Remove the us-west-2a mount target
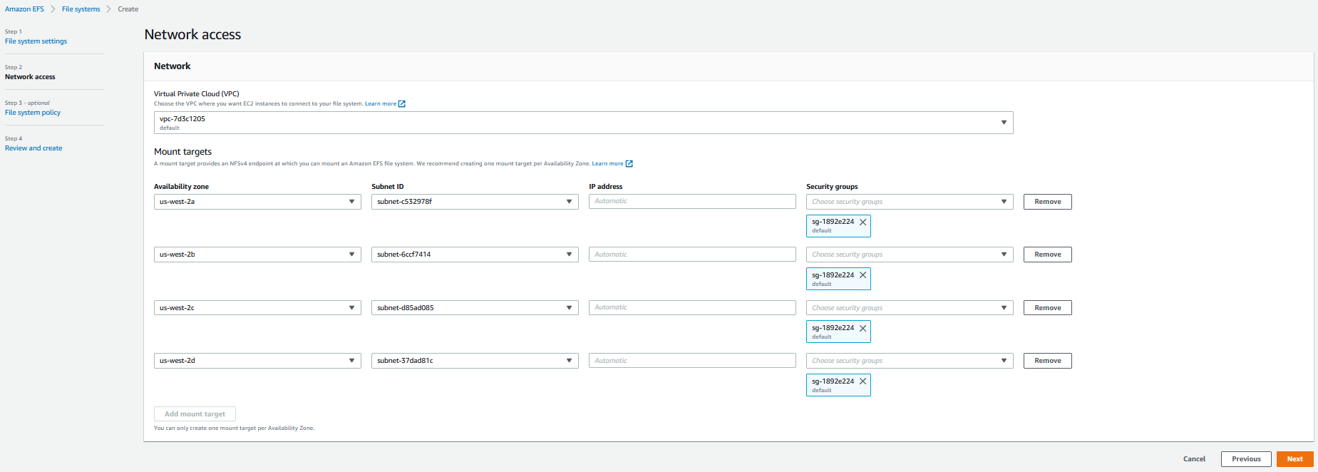 pyautogui.click(x=1048, y=202)
